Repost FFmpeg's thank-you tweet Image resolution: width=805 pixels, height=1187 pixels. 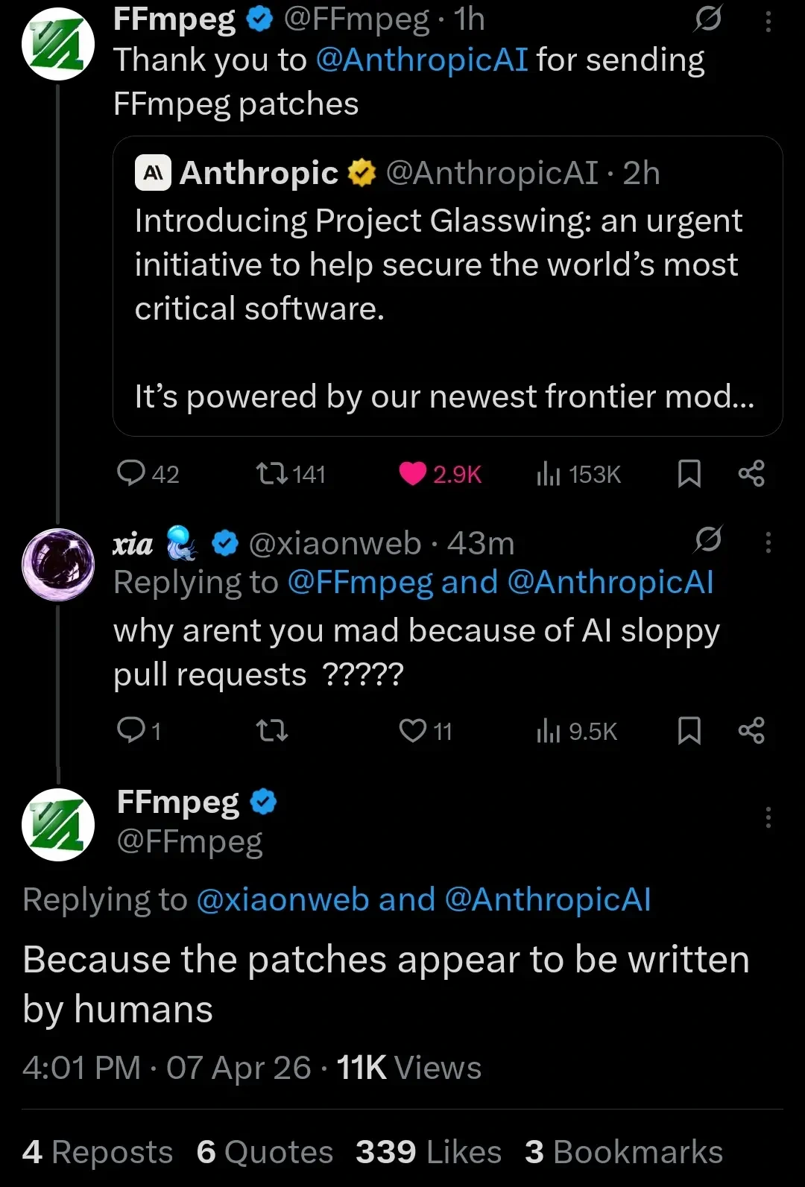tap(272, 473)
